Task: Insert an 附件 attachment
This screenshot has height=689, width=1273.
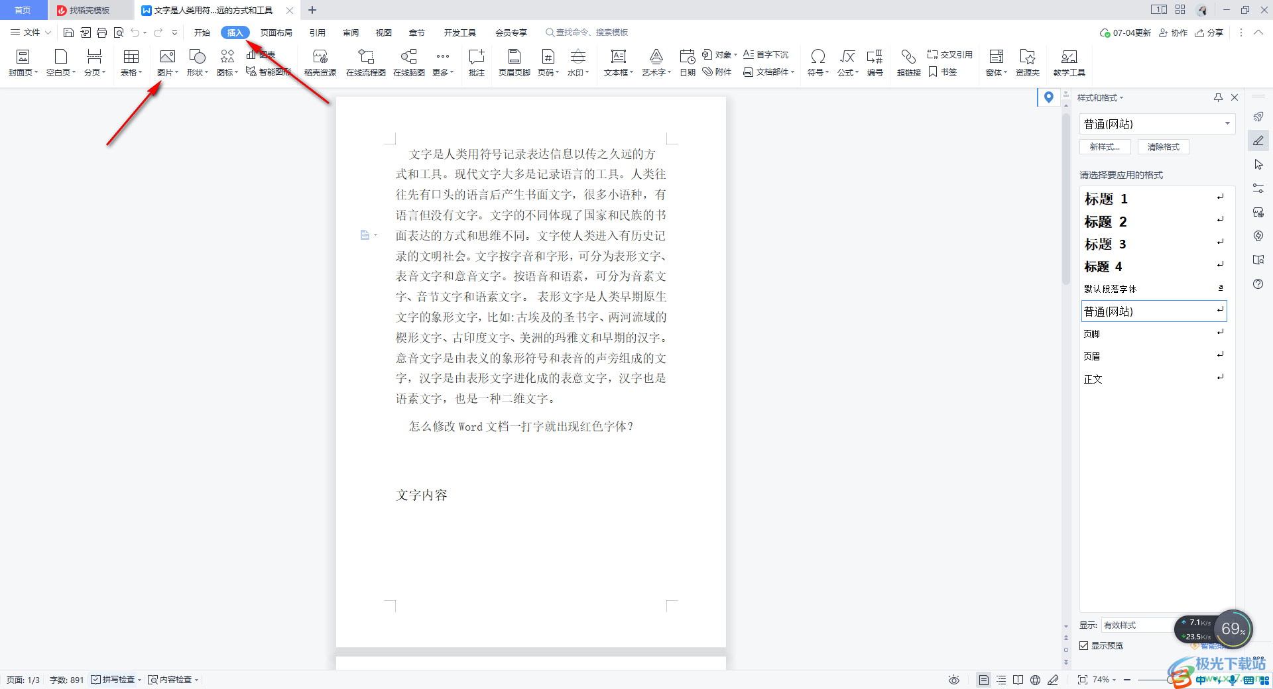Action: coord(717,72)
